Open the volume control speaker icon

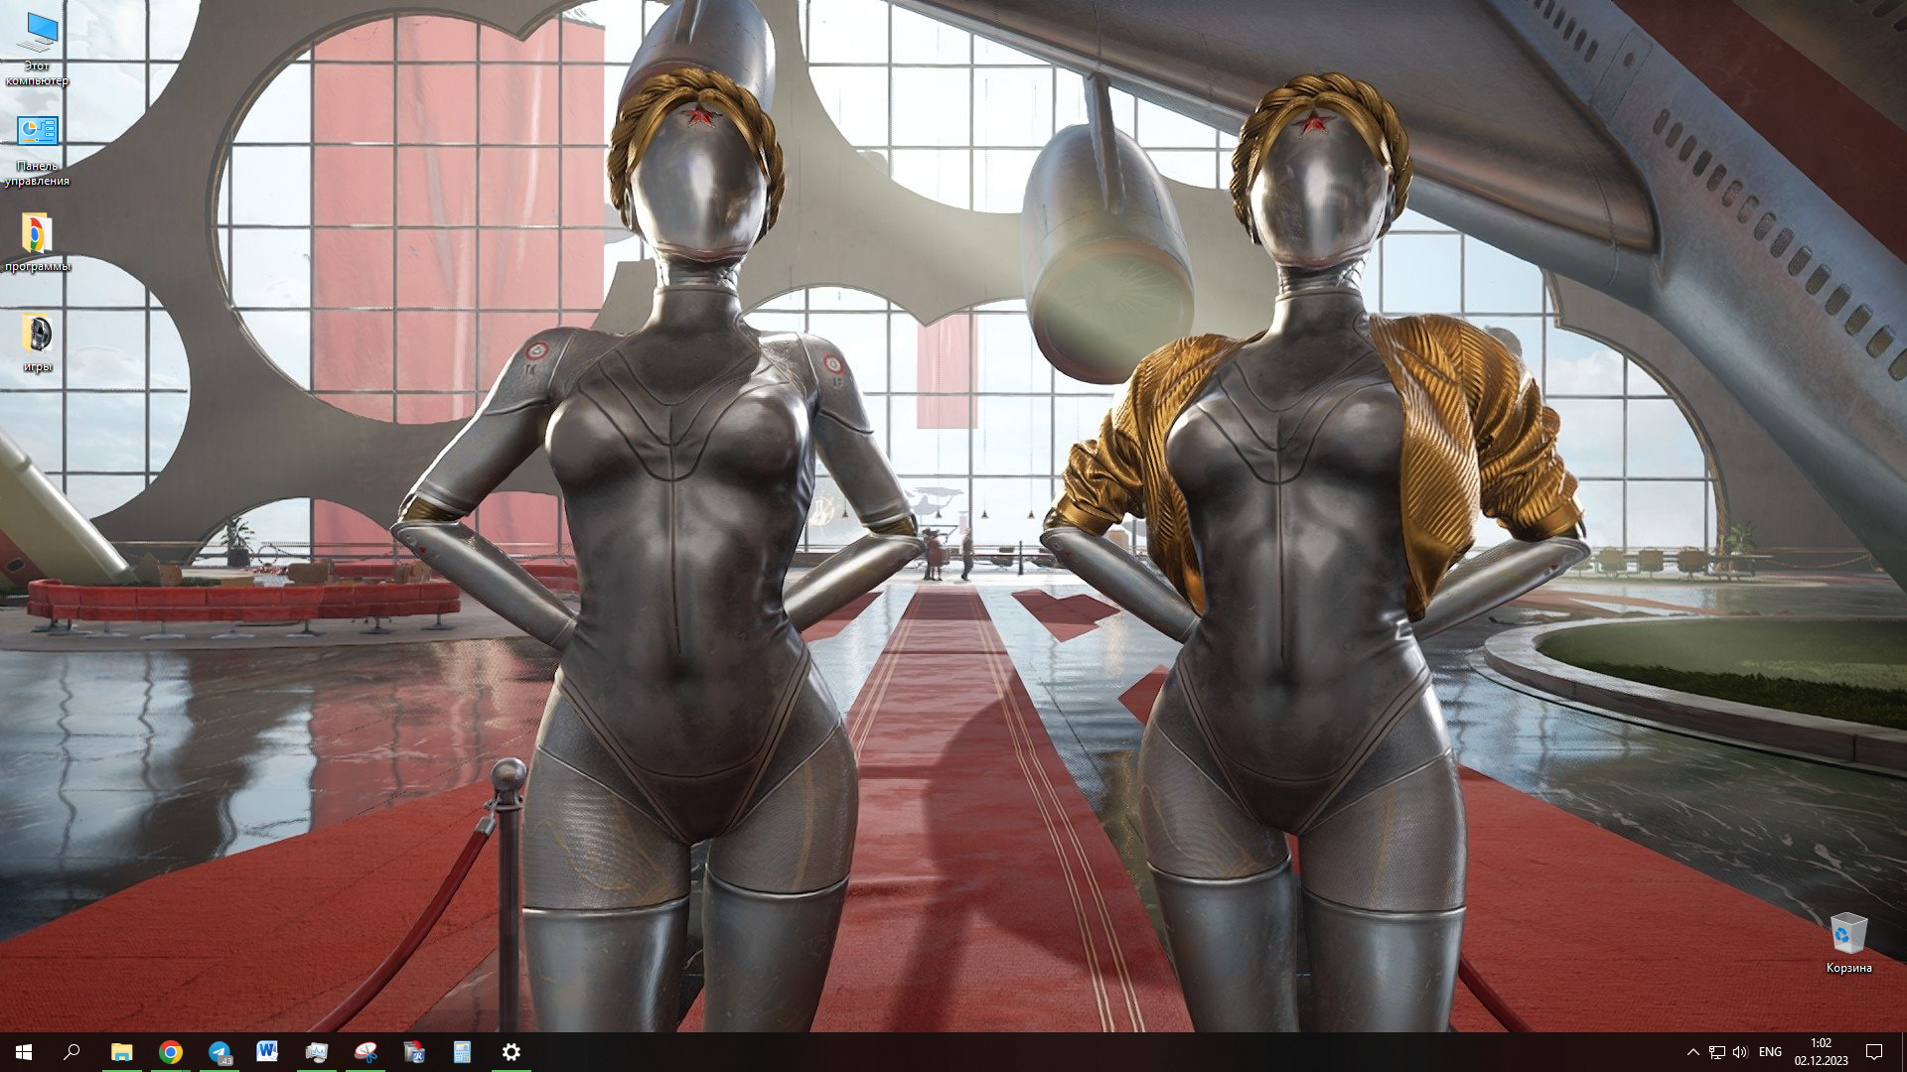point(1739,1052)
